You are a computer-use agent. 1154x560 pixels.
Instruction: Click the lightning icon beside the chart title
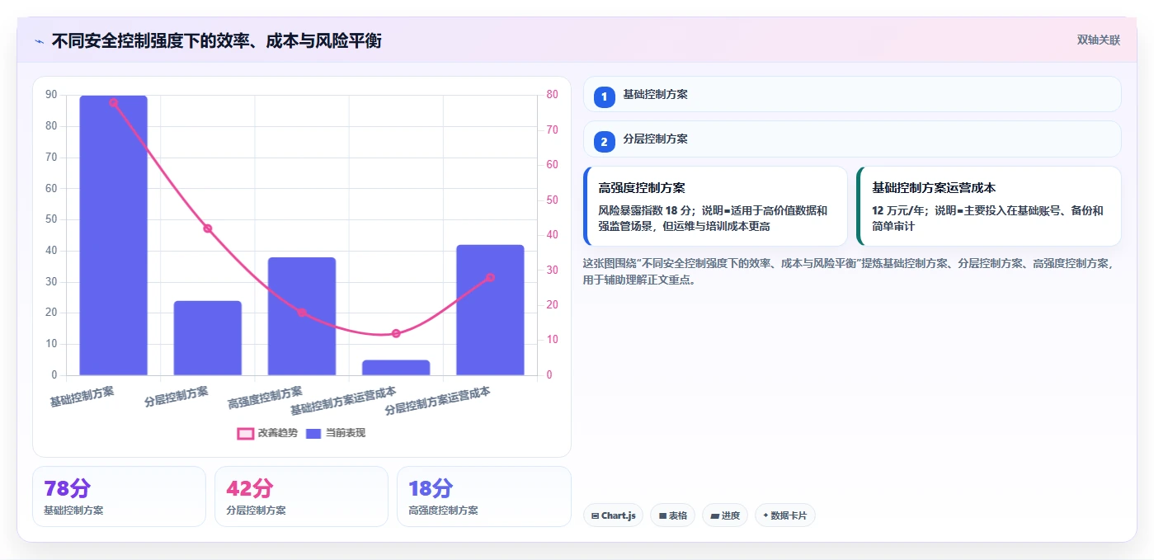tap(39, 41)
